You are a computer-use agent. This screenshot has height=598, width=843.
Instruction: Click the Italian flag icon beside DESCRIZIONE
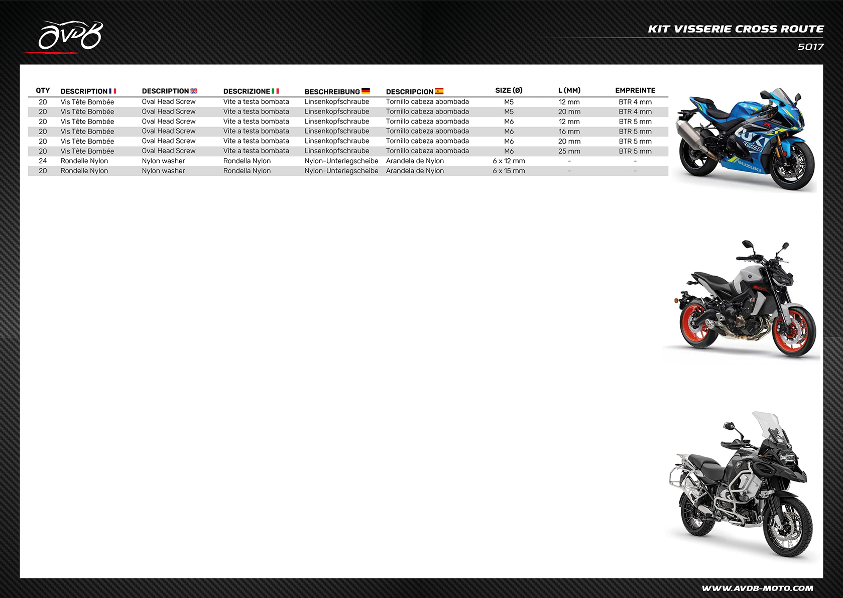[x=275, y=91]
